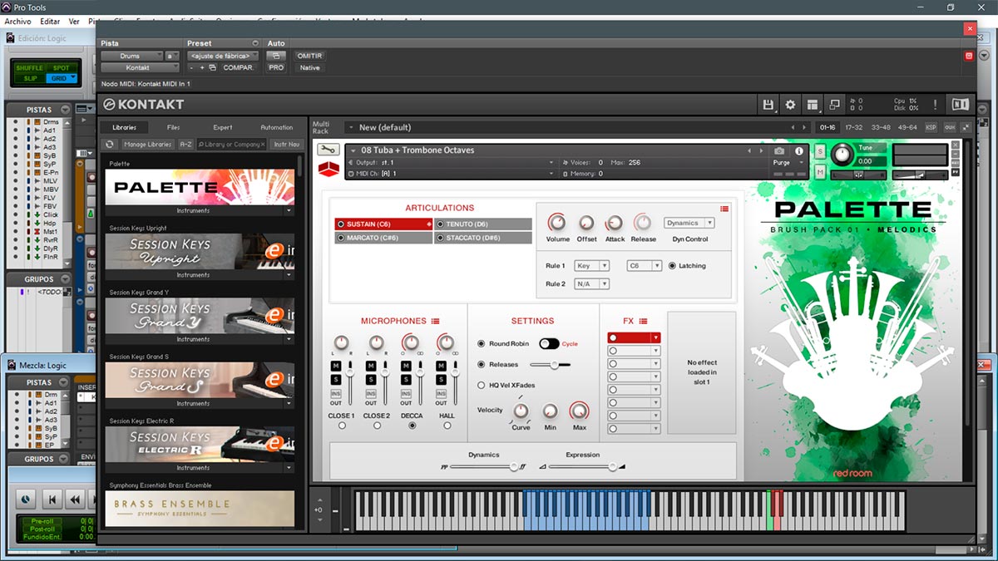Screen dimensions: 998x561
Task: Open the Articulations panel list icon
Action: tap(724, 209)
